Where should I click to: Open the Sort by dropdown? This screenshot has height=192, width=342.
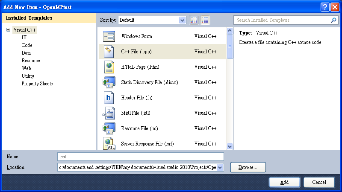(x=183, y=20)
